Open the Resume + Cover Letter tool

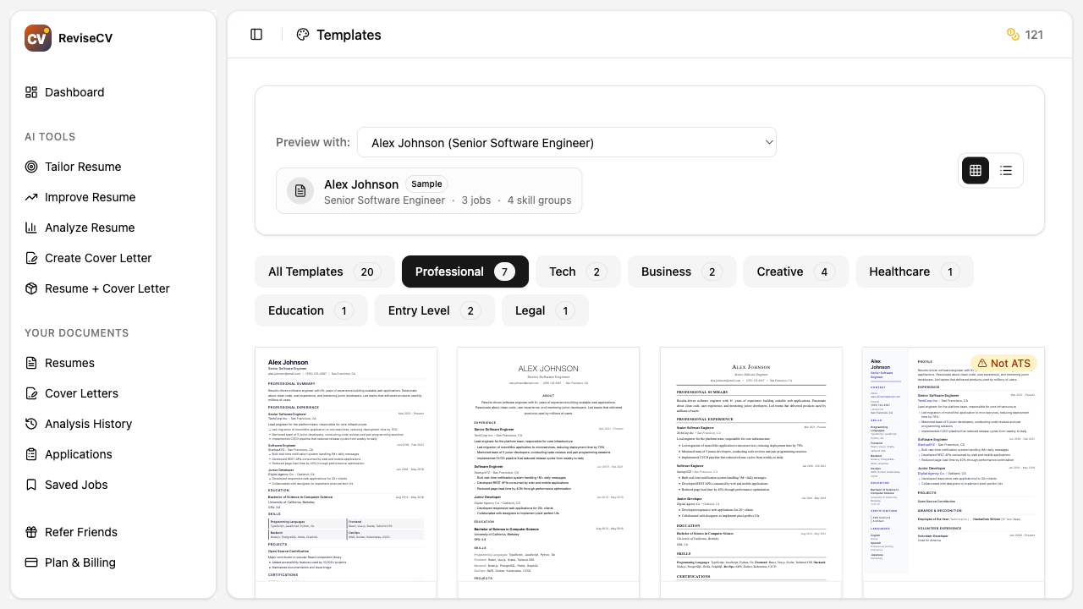[107, 288]
